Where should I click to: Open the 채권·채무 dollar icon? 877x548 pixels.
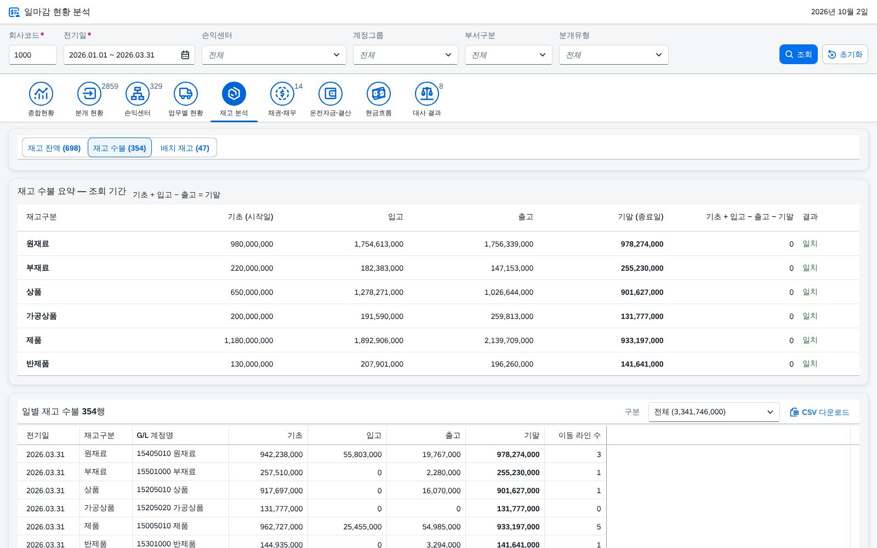(282, 94)
